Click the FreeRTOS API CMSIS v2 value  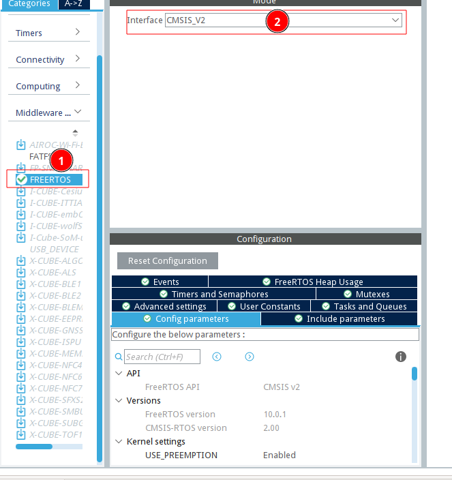click(282, 387)
